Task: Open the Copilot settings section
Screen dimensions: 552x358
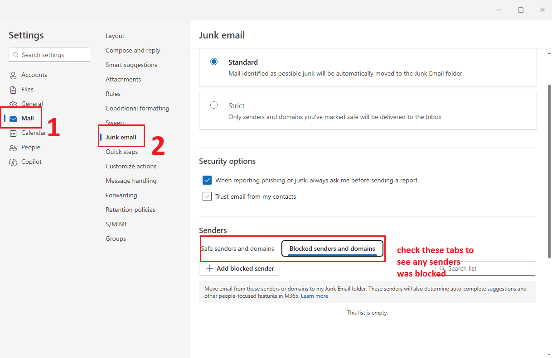Action: (31, 162)
